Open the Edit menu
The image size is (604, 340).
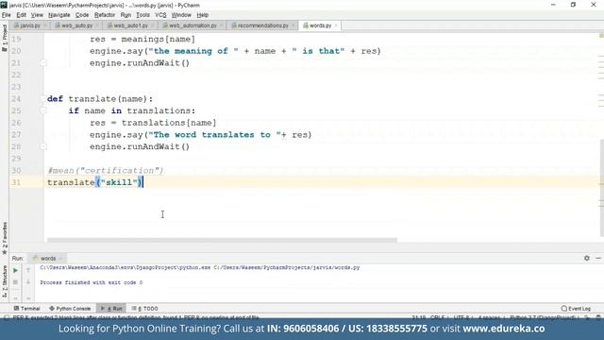pyautogui.click(x=21, y=15)
